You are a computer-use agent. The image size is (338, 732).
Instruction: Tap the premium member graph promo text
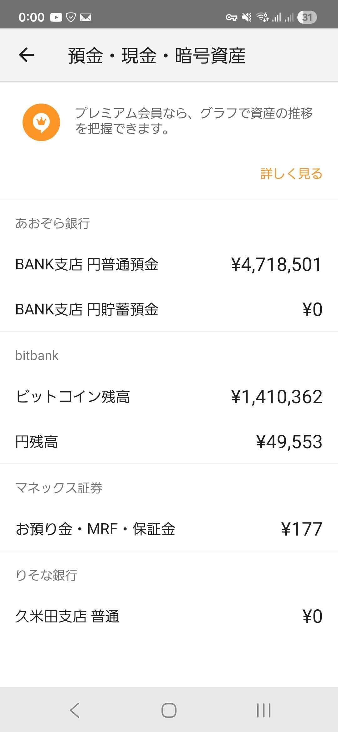[x=193, y=120]
